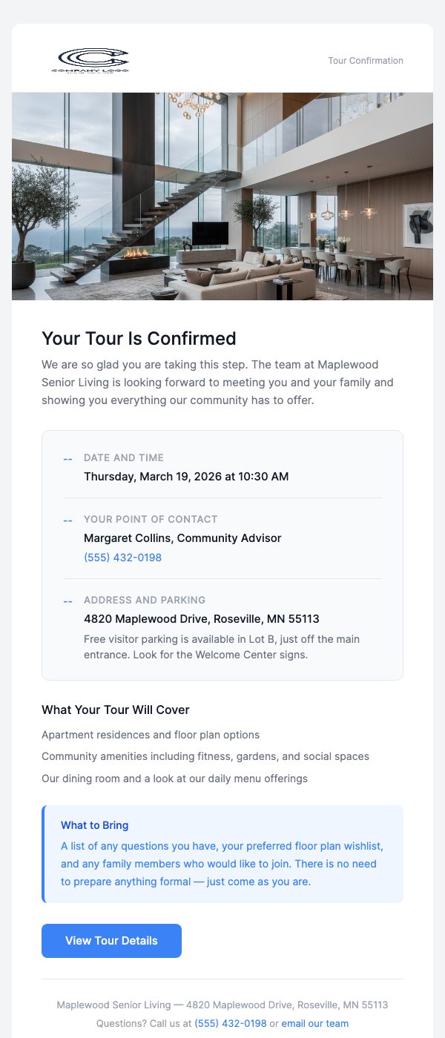
Task: Click the community amenities list item
Action: pyautogui.click(x=205, y=756)
